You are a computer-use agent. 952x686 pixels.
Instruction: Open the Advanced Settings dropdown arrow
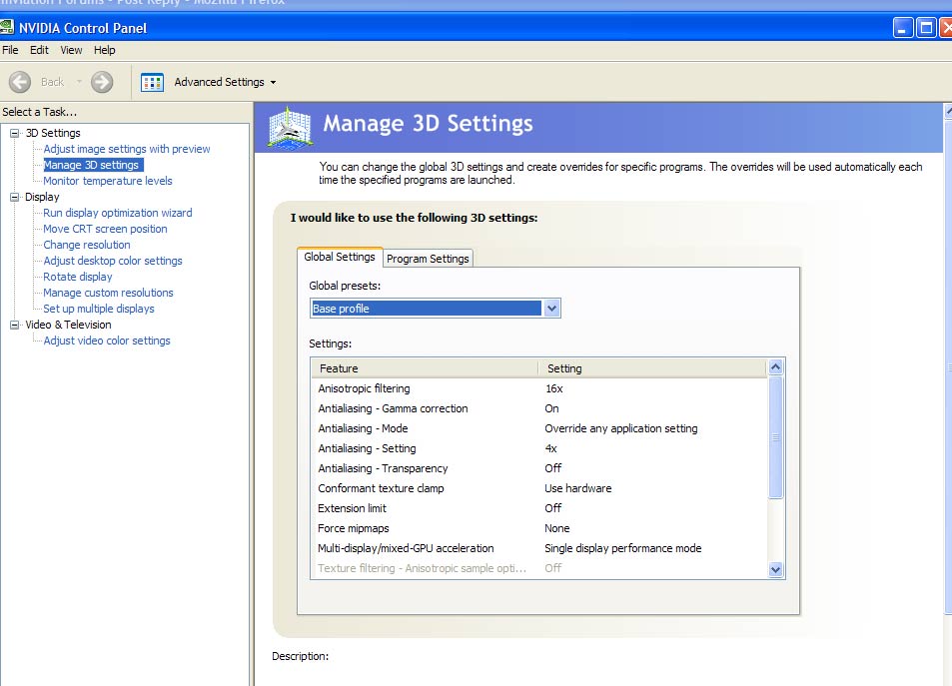pos(273,83)
